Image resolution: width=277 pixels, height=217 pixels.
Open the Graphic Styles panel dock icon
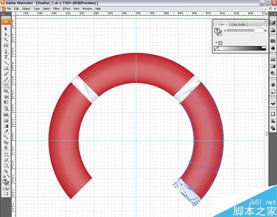click(273, 92)
